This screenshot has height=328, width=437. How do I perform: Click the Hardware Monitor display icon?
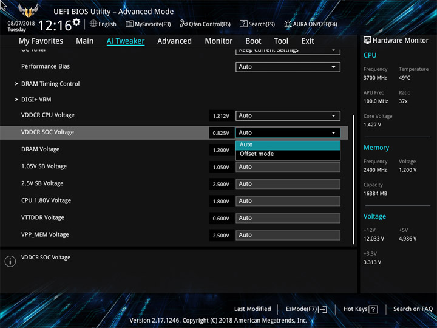tap(367, 41)
